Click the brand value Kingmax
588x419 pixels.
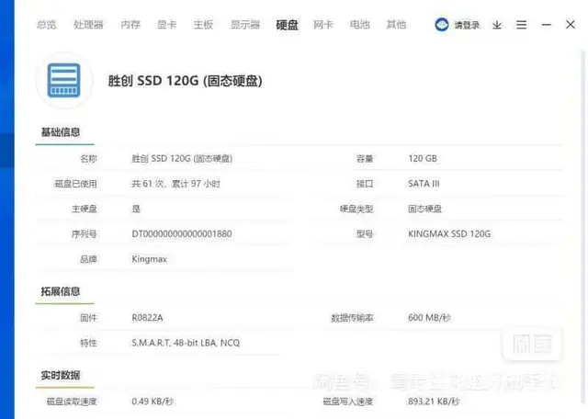149,259
